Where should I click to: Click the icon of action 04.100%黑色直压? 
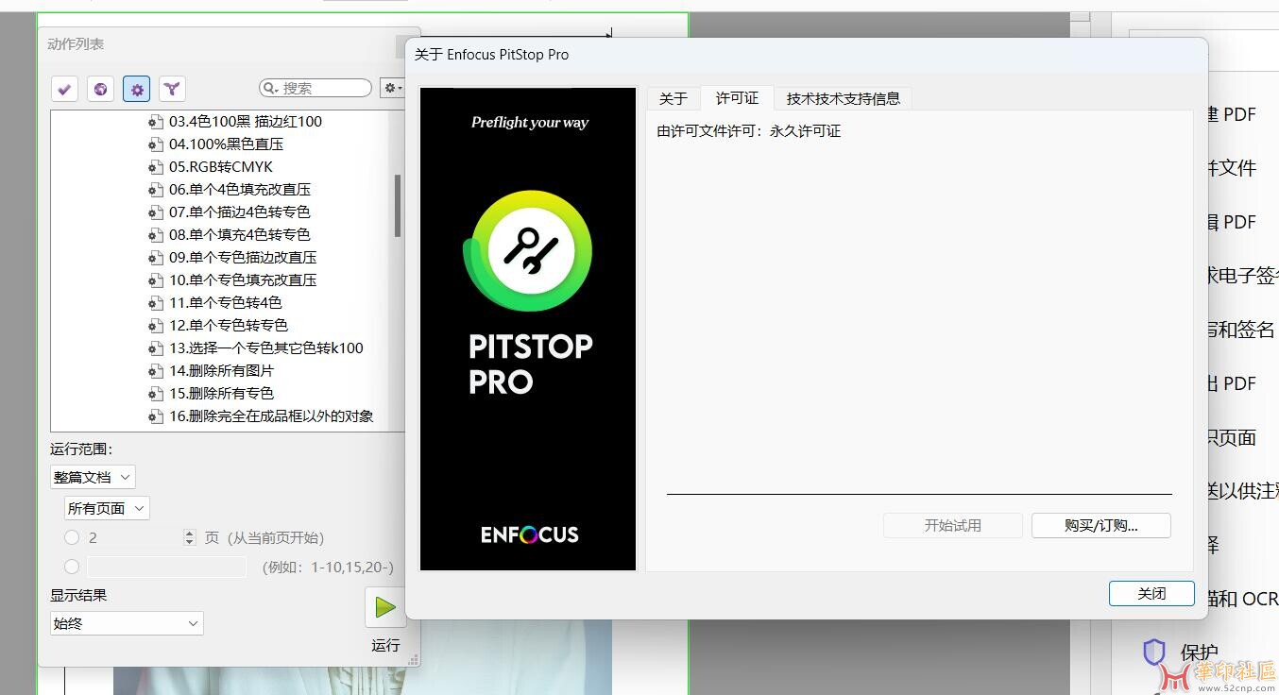pos(156,144)
